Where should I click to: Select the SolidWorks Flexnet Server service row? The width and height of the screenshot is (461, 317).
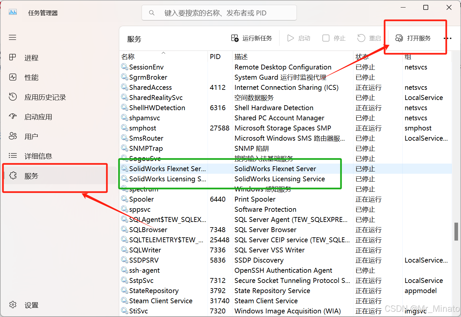285,168
